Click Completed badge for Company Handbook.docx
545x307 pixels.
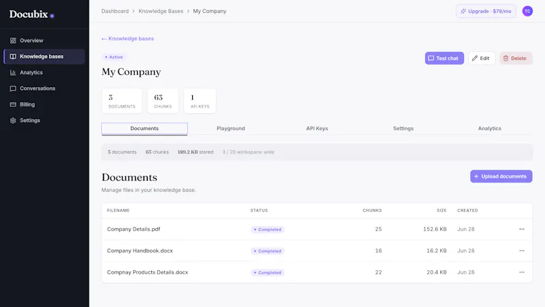tap(267, 251)
